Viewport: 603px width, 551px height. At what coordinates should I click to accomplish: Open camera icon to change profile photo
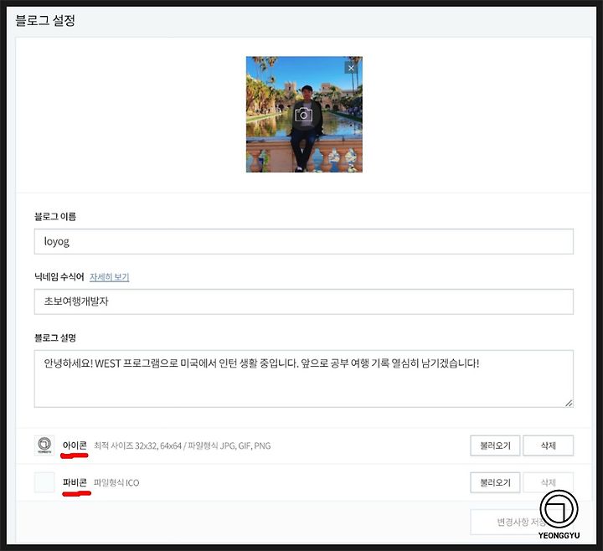(x=303, y=115)
